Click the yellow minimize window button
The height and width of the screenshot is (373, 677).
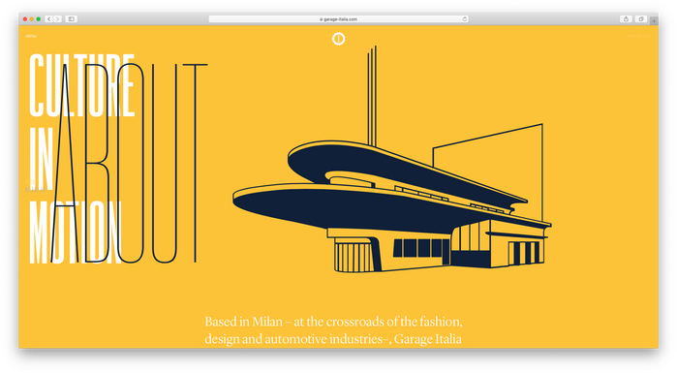click(32, 19)
